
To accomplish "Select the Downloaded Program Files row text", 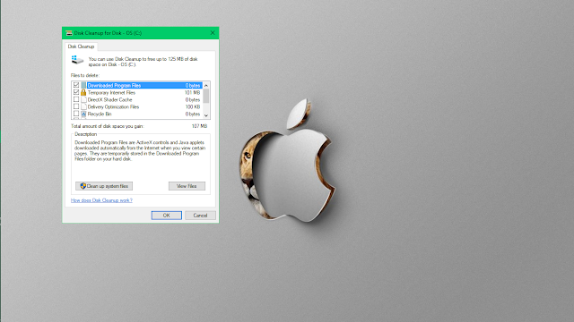I will click(x=114, y=86).
